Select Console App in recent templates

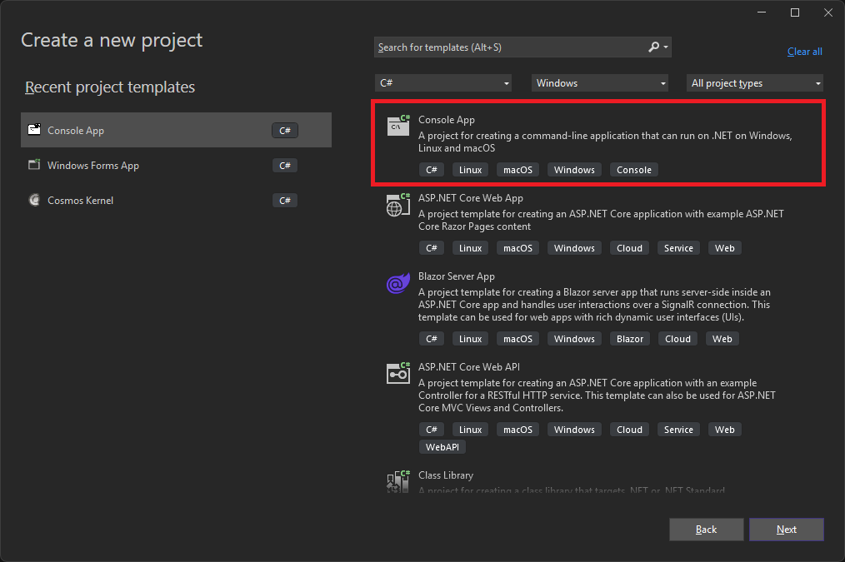(x=176, y=130)
